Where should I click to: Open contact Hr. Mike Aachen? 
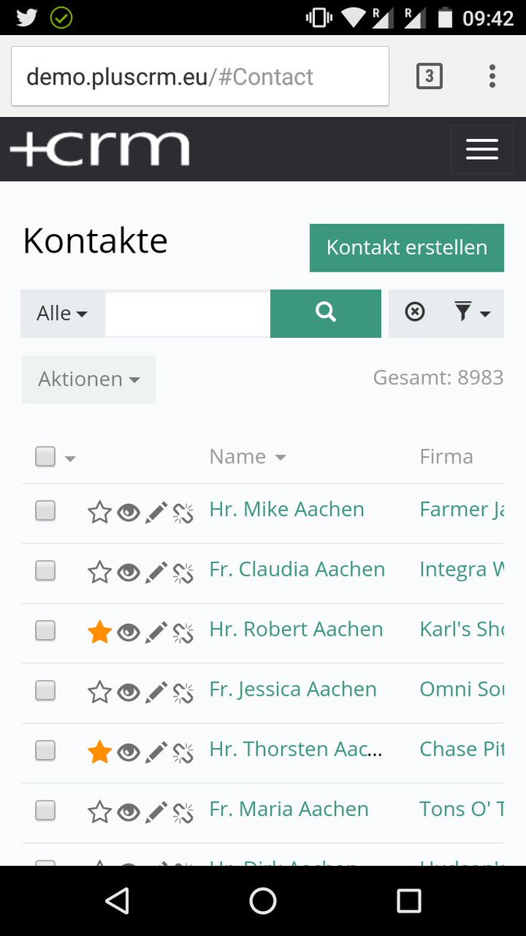pos(287,509)
